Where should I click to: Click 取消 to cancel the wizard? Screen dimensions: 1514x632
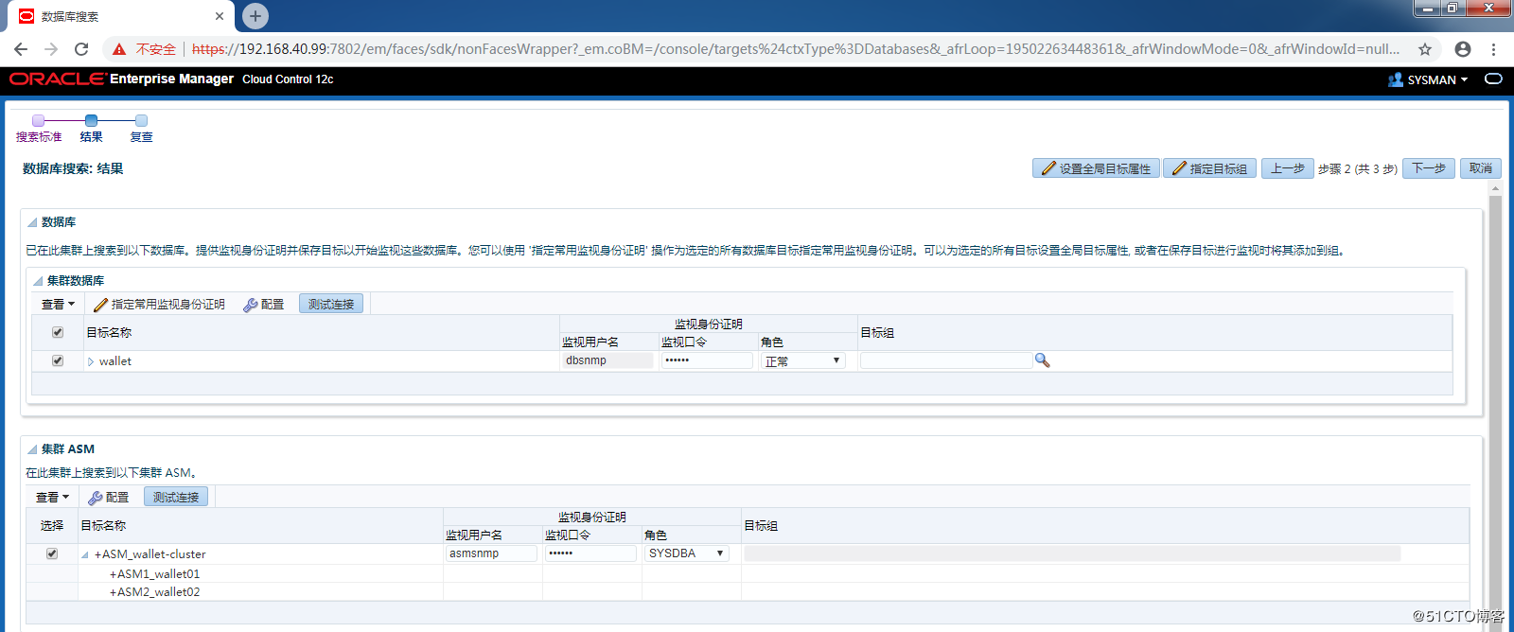tap(1481, 168)
